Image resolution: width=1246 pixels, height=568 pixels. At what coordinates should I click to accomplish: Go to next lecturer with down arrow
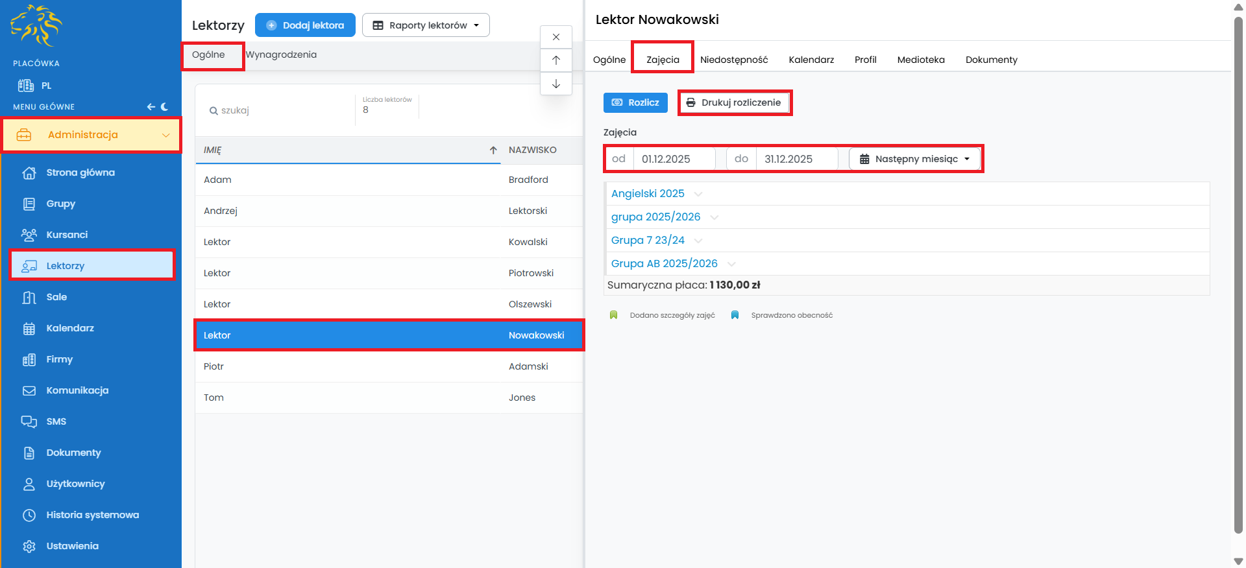click(x=556, y=84)
